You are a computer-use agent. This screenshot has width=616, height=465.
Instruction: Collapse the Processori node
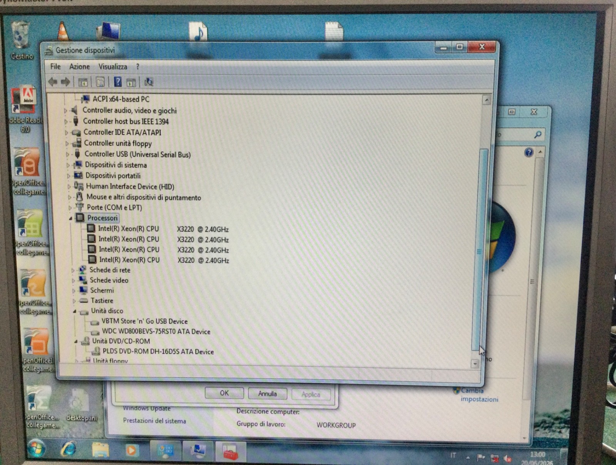pos(71,218)
